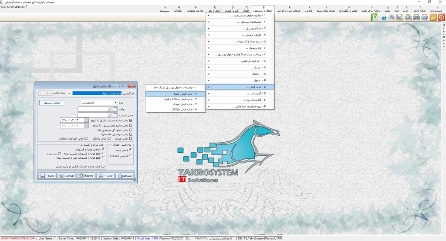The height and width of the screenshot is (241, 446).
Task: Click the vertical User Menu tab at right edge
Action: pos(443,35)
